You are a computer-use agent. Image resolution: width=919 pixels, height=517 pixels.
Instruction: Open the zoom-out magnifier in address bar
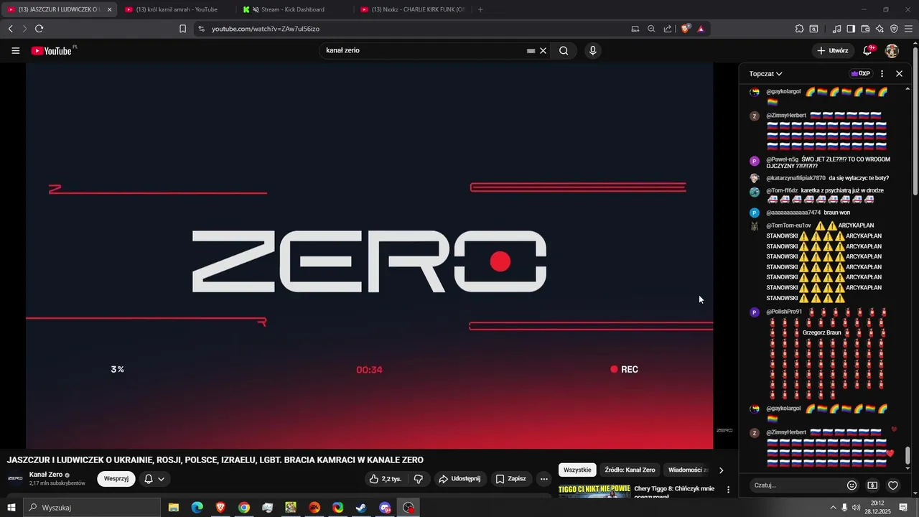[651, 29]
